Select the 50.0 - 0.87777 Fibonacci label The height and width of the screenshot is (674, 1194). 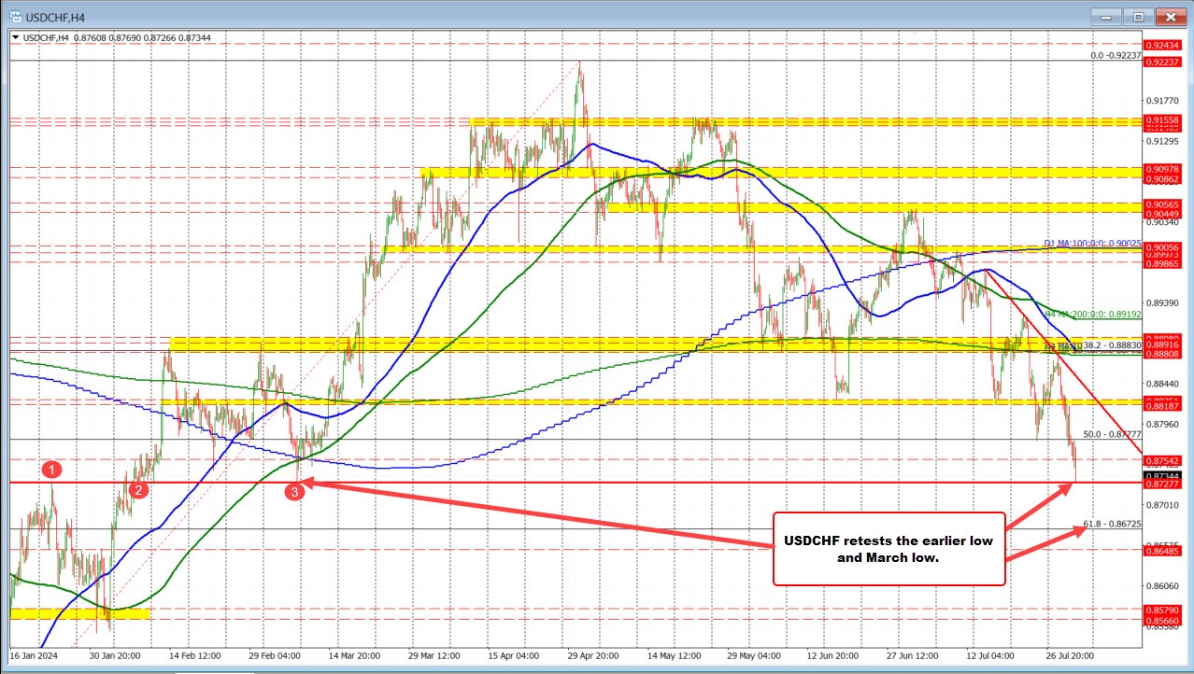[x=1112, y=434]
